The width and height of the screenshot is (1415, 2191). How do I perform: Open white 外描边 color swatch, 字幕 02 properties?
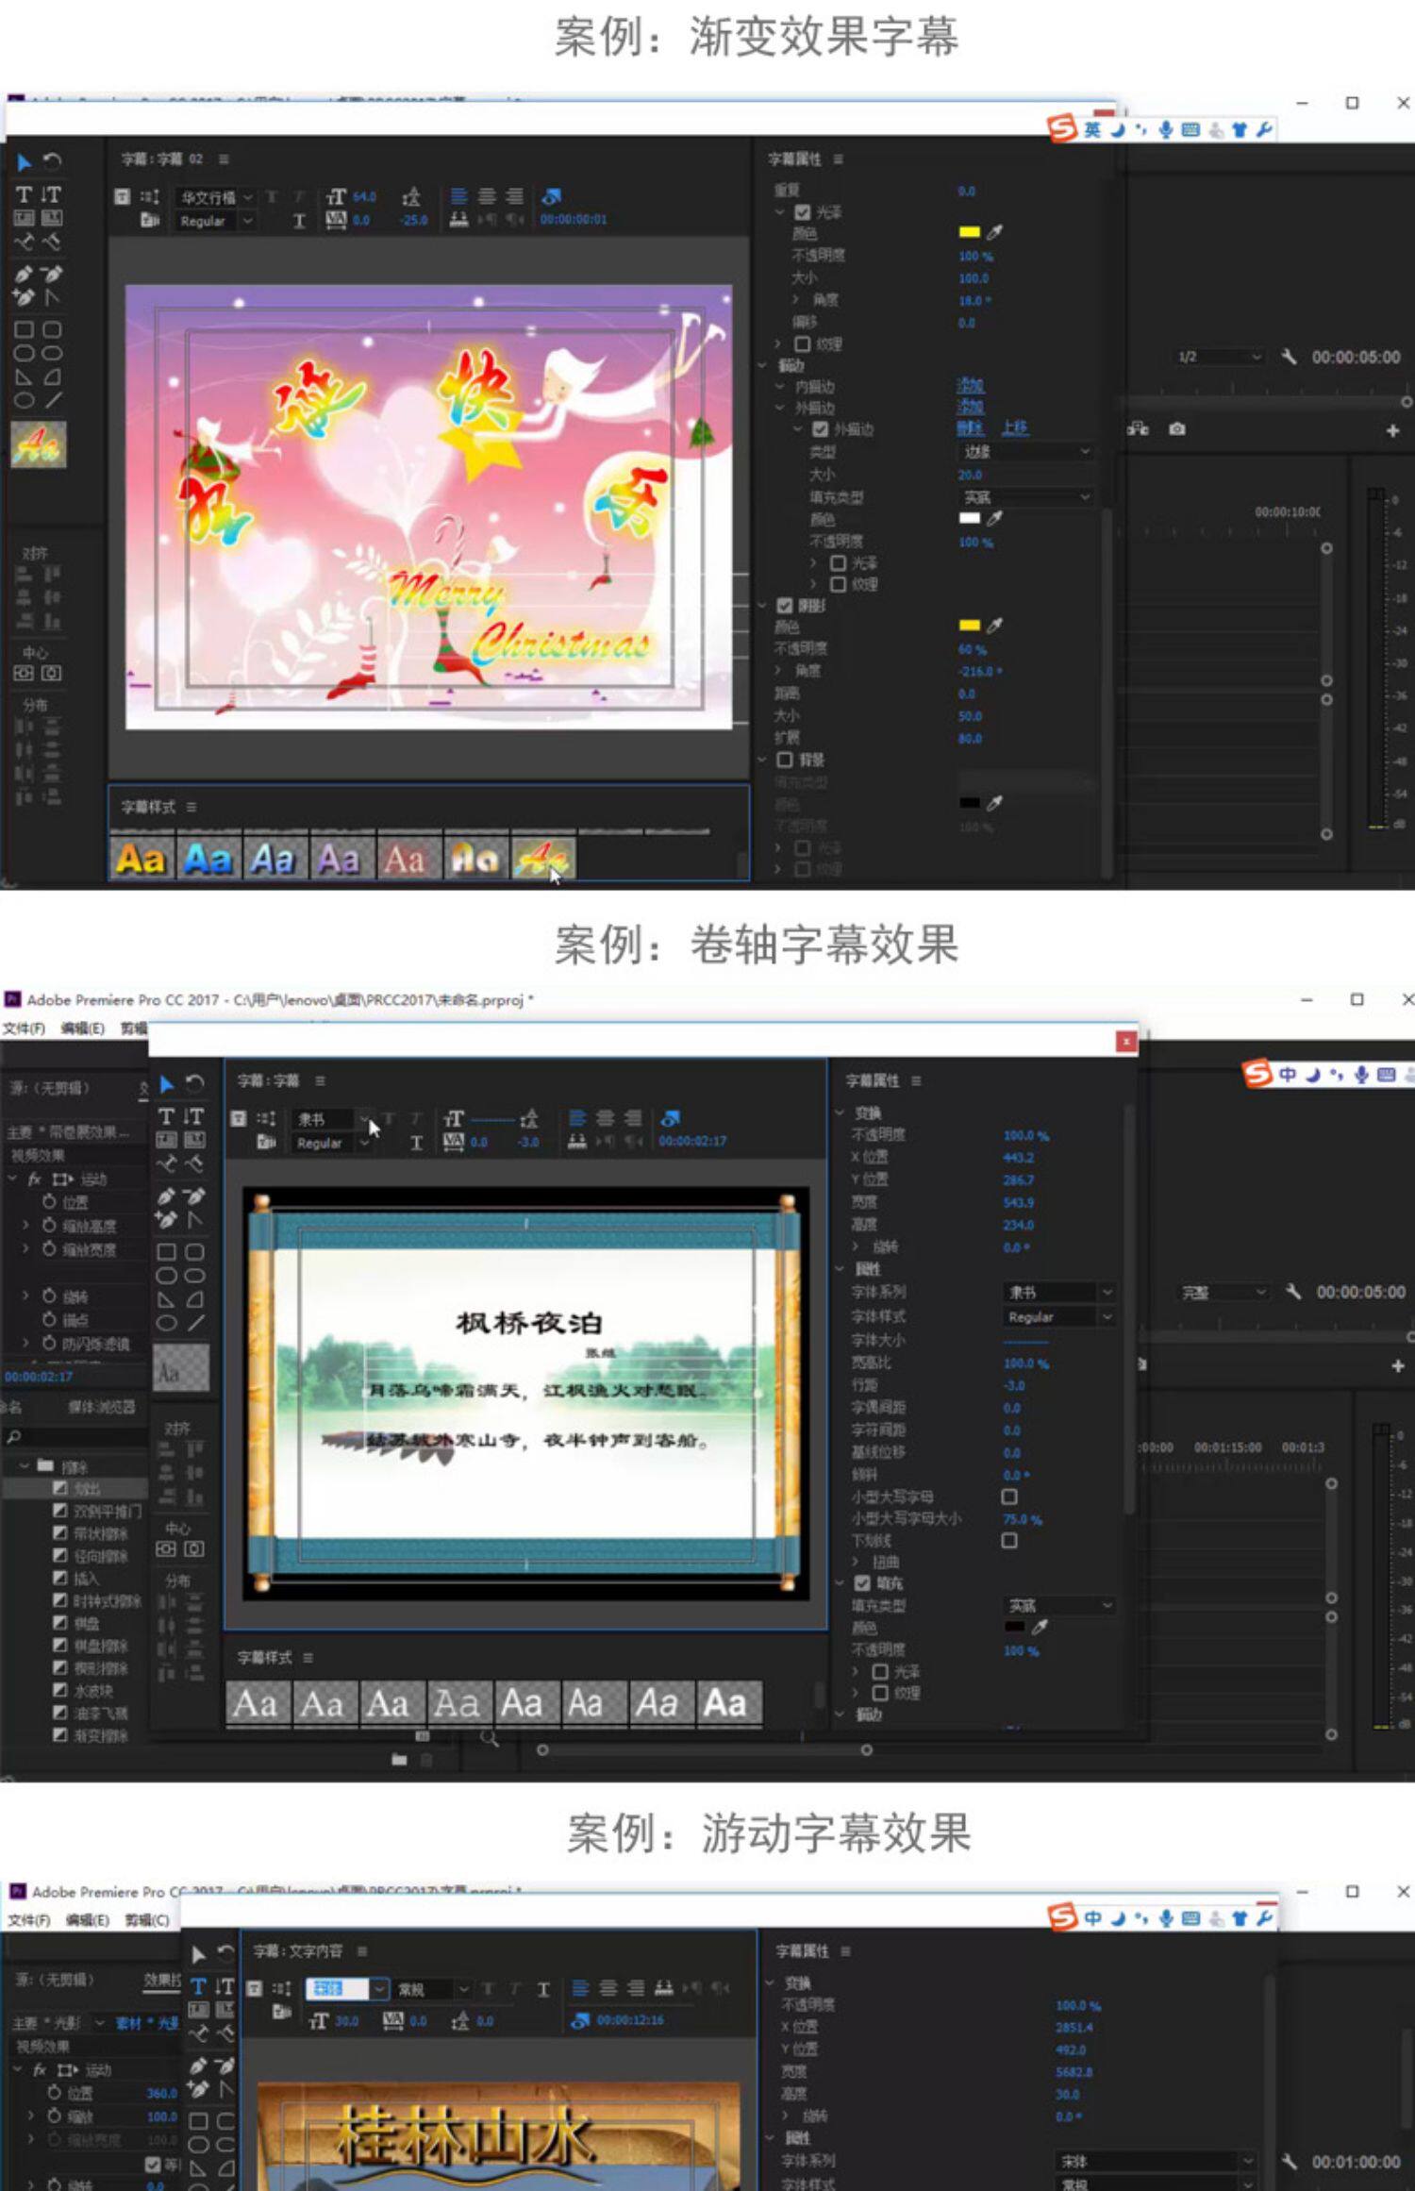[969, 518]
